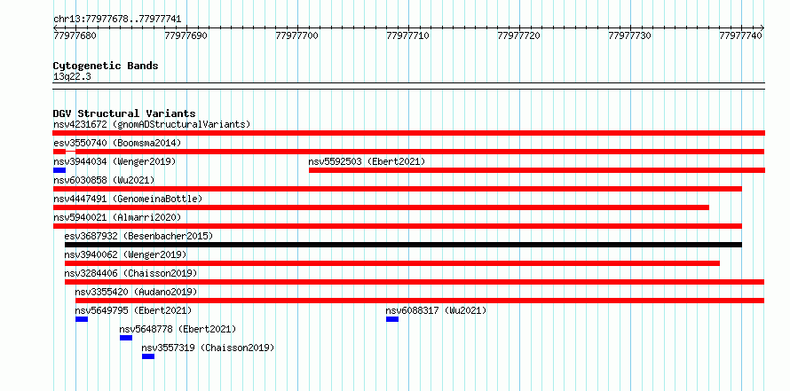Select the black bar of esv3687932
The height and width of the screenshot is (391, 790).
(x=403, y=245)
